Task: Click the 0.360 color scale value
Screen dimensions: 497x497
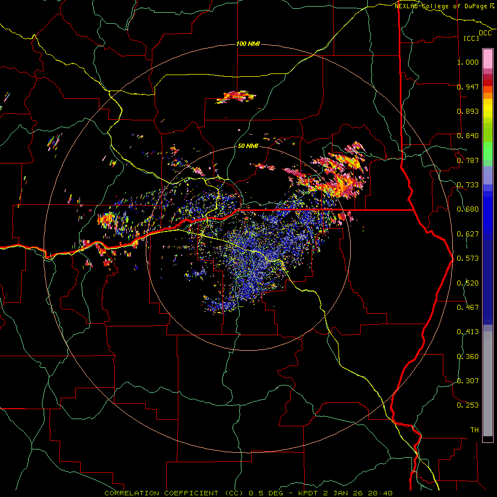Action: 468,357
